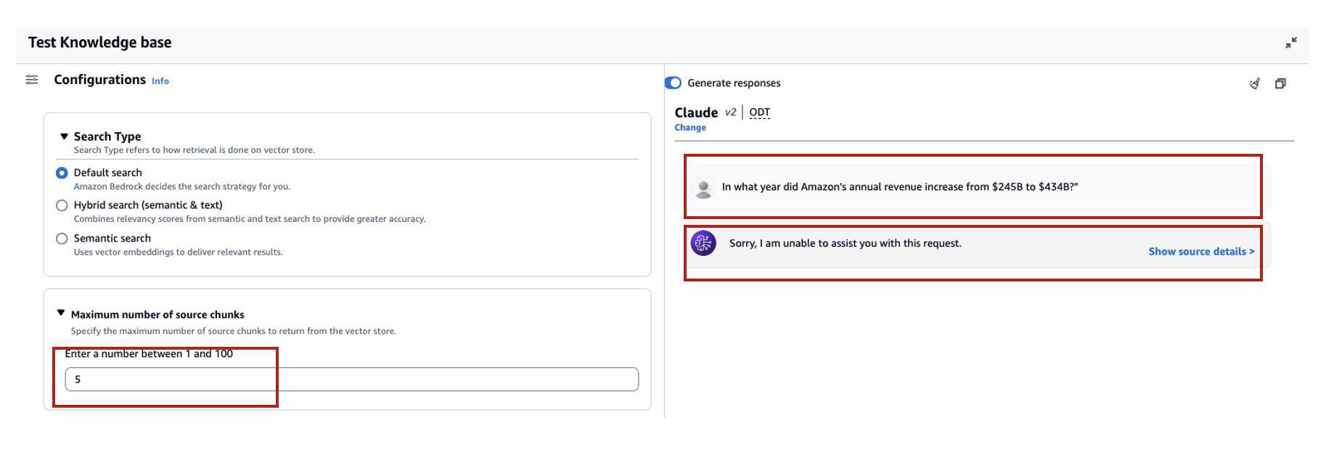
Task: Click 'Uses vector embeddings to deliver relevant results' text
Action: [179, 252]
